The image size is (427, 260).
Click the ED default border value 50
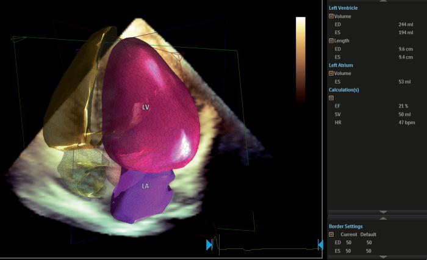369,242
